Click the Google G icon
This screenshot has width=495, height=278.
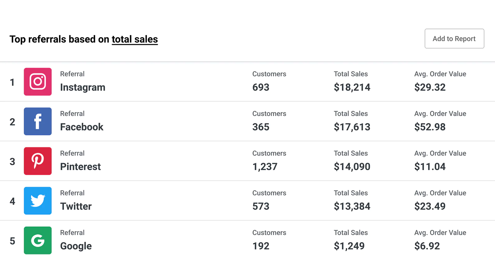point(38,240)
